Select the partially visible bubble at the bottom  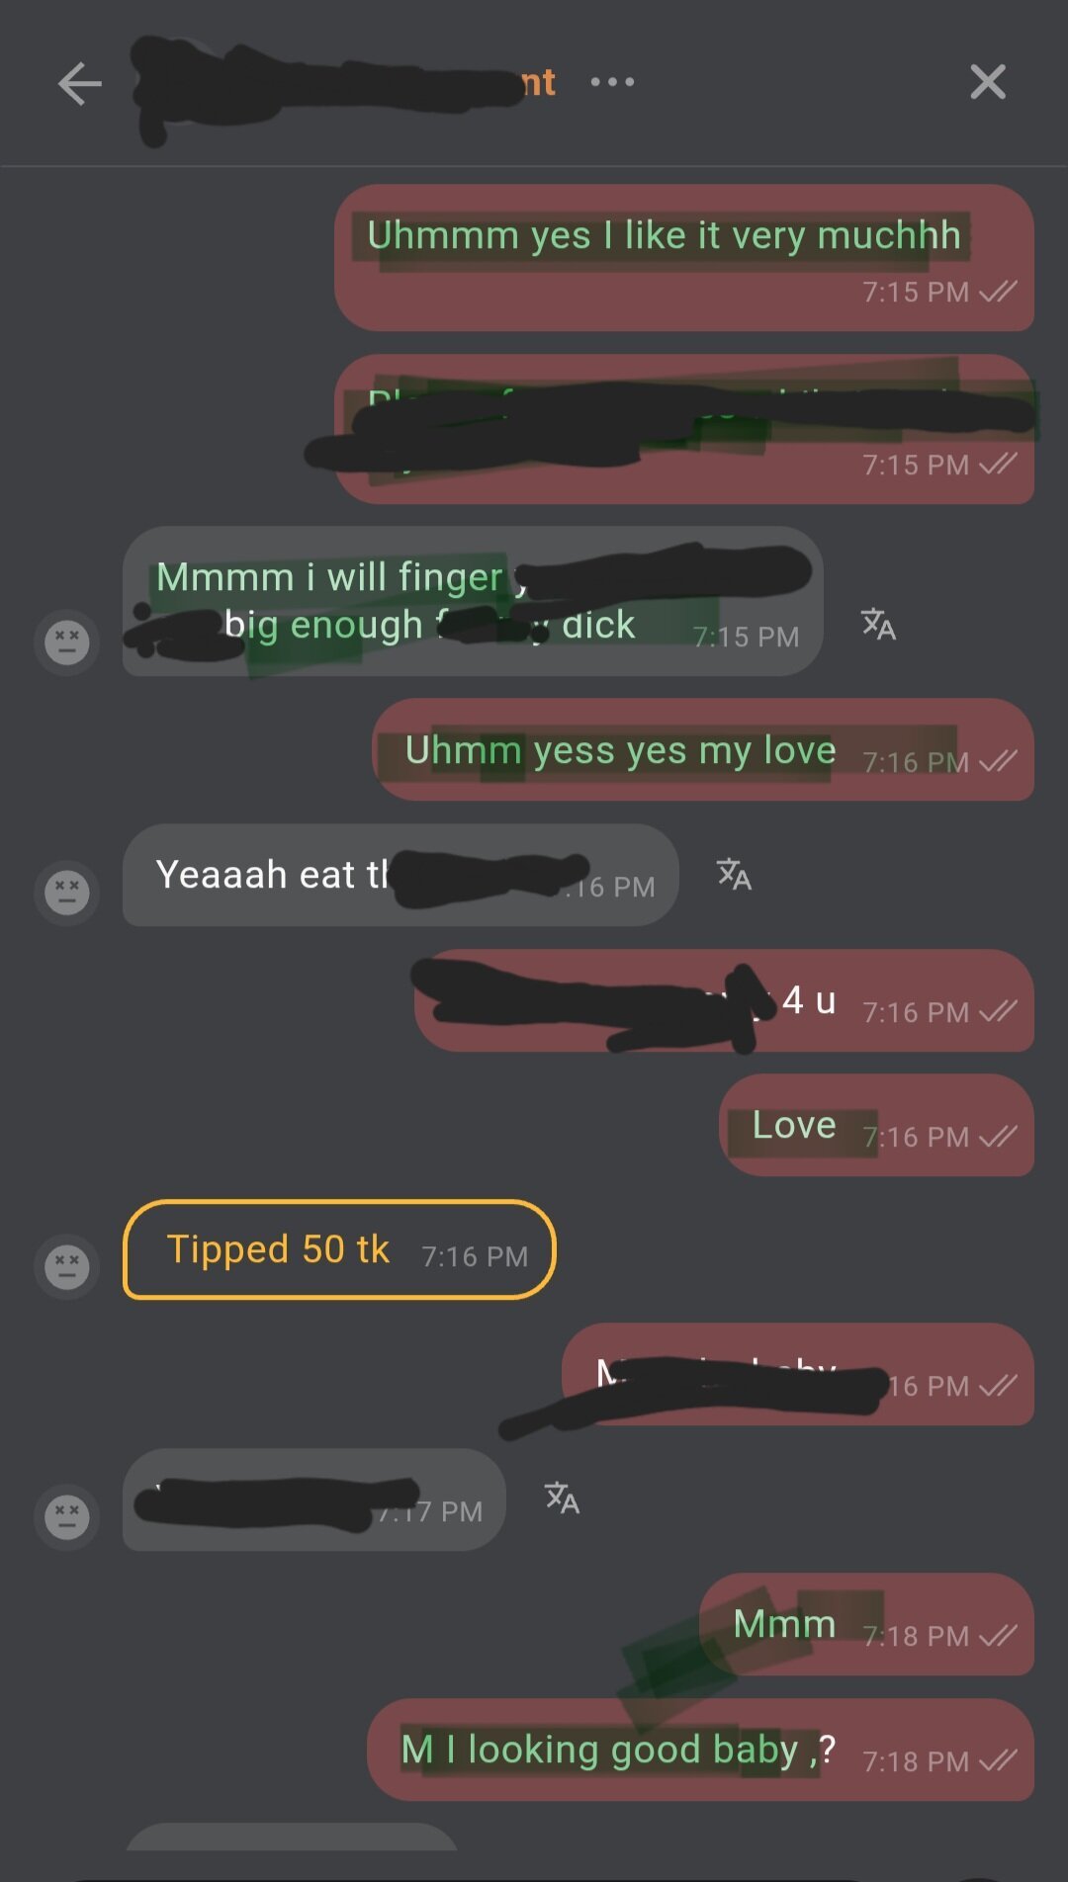[292, 1837]
